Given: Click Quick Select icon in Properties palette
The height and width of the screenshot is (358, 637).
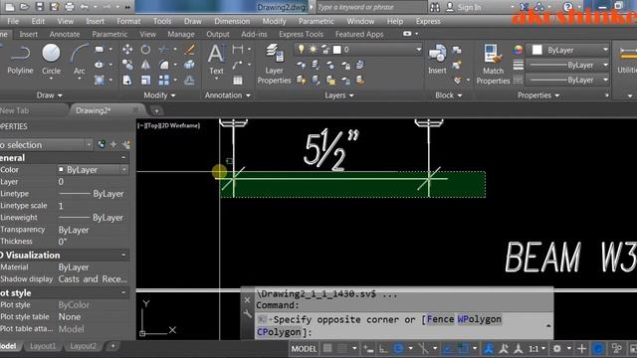Looking at the screenshot, I should pos(126,144).
